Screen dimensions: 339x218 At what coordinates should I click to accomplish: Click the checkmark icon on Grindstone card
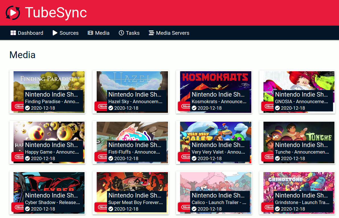278,209
